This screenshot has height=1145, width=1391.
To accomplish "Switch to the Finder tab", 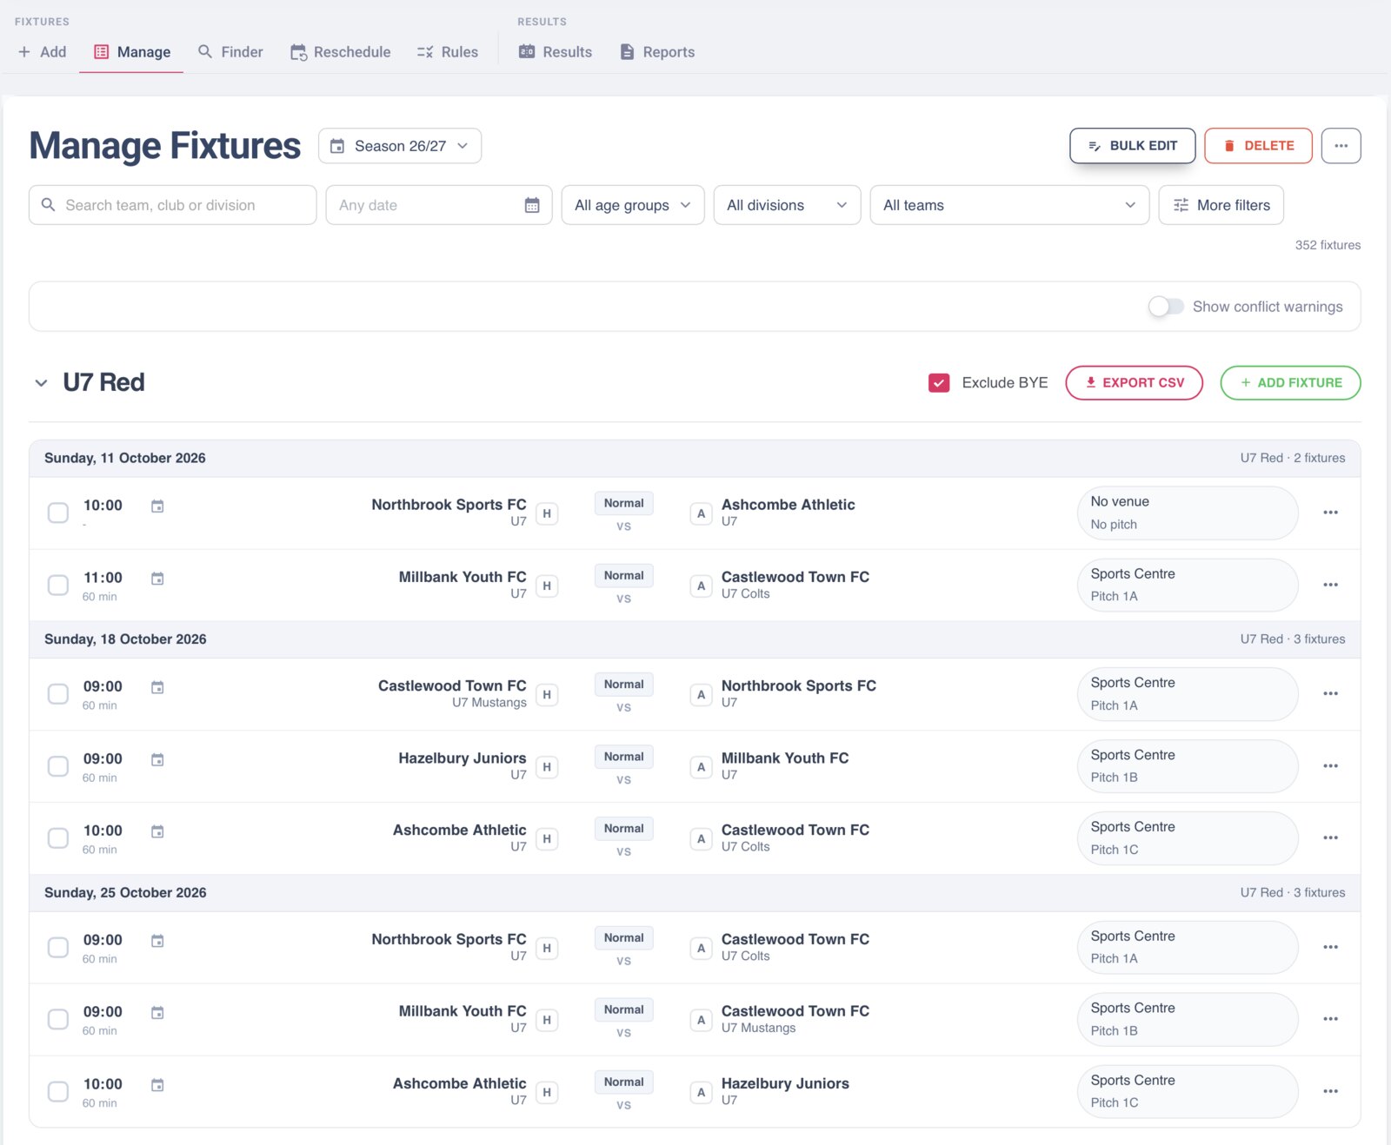I will coord(230,52).
